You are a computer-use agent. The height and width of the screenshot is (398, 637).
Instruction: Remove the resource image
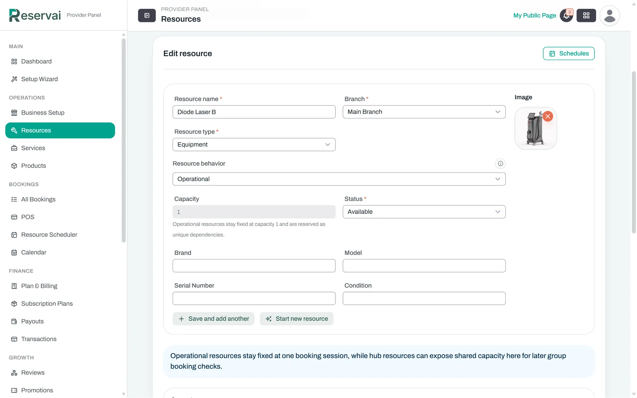pos(548,116)
